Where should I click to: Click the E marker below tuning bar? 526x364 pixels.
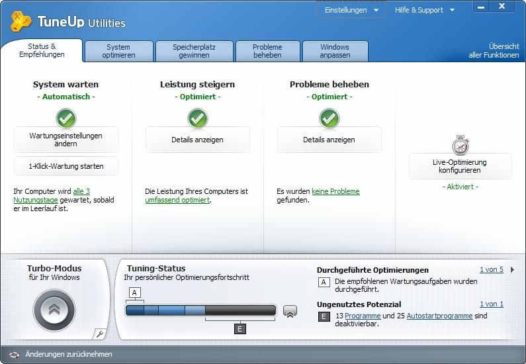[x=240, y=329]
